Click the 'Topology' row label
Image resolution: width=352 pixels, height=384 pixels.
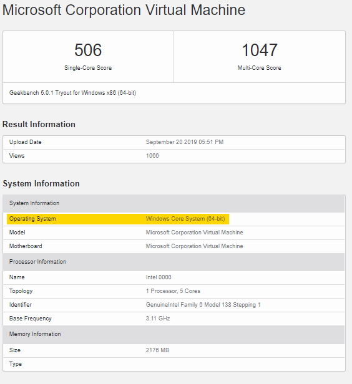(21, 291)
